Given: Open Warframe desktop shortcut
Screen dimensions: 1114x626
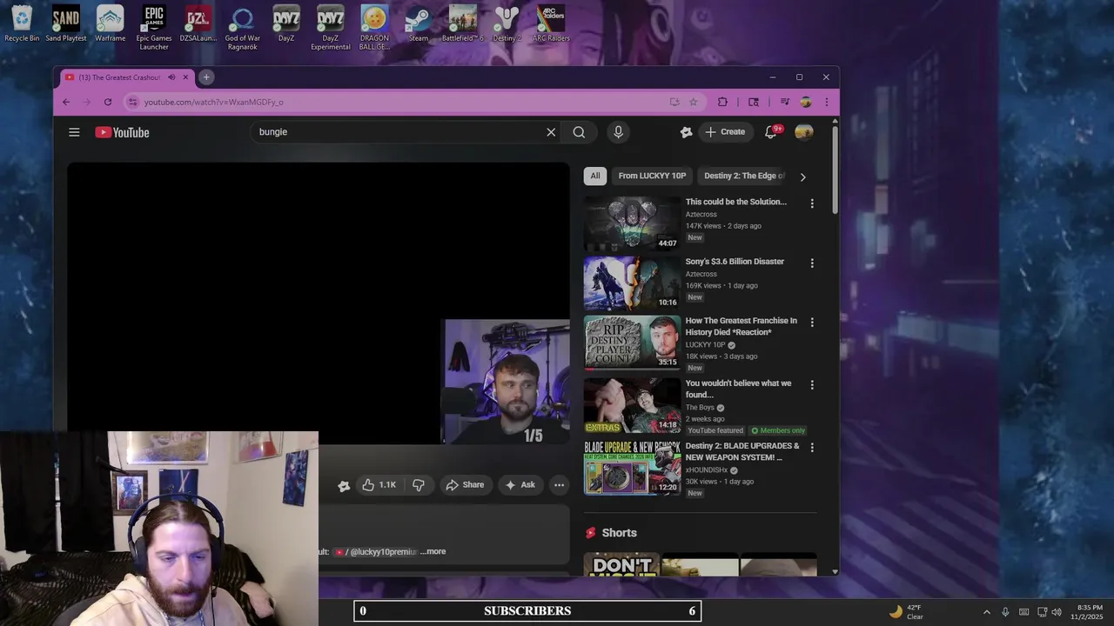Looking at the screenshot, I should pyautogui.click(x=110, y=24).
